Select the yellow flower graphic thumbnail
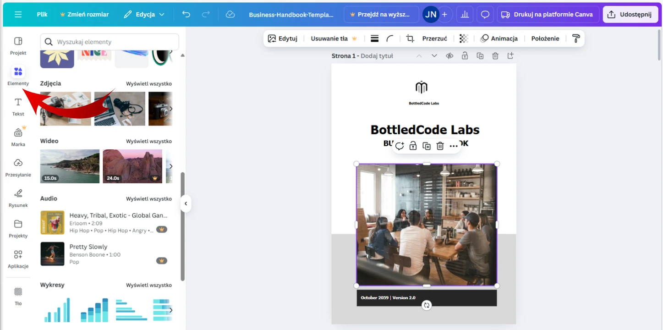The image size is (663, 330). pos(57,59)
